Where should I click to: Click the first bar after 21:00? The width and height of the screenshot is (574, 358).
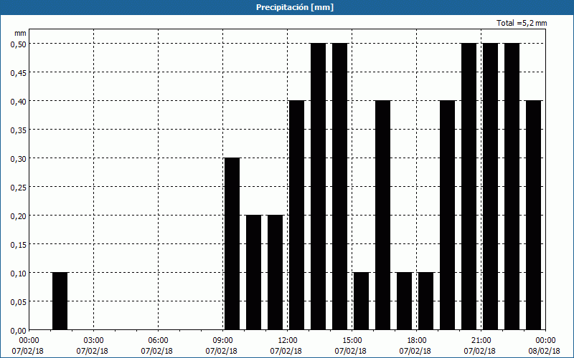(491, 186)
